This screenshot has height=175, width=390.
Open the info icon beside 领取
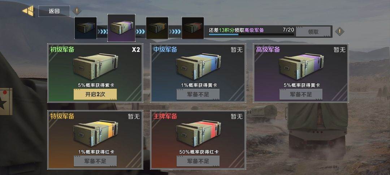[339, 31]
